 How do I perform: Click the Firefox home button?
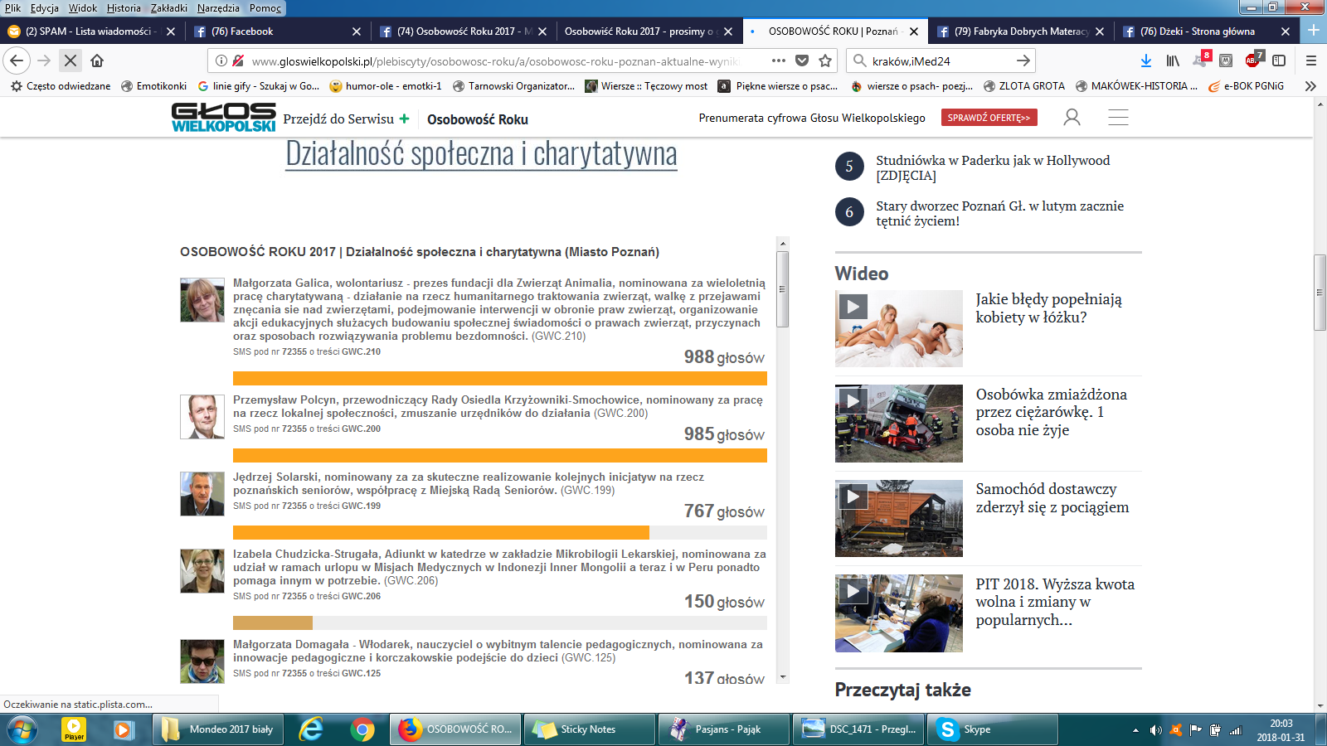tap(97, 61)
